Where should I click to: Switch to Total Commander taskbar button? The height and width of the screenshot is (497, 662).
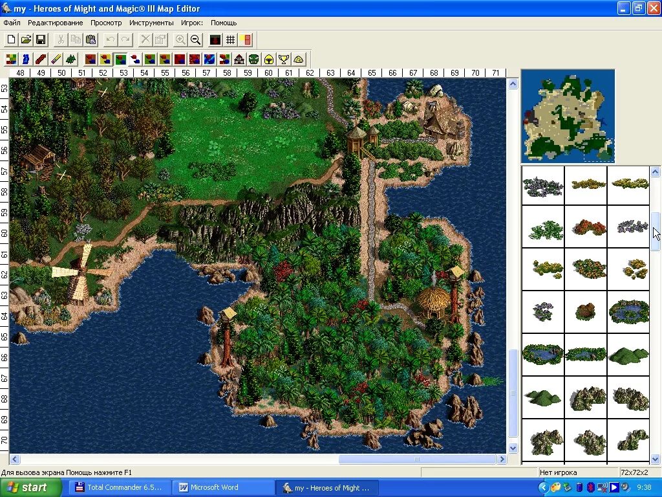[x=121, y=488]
